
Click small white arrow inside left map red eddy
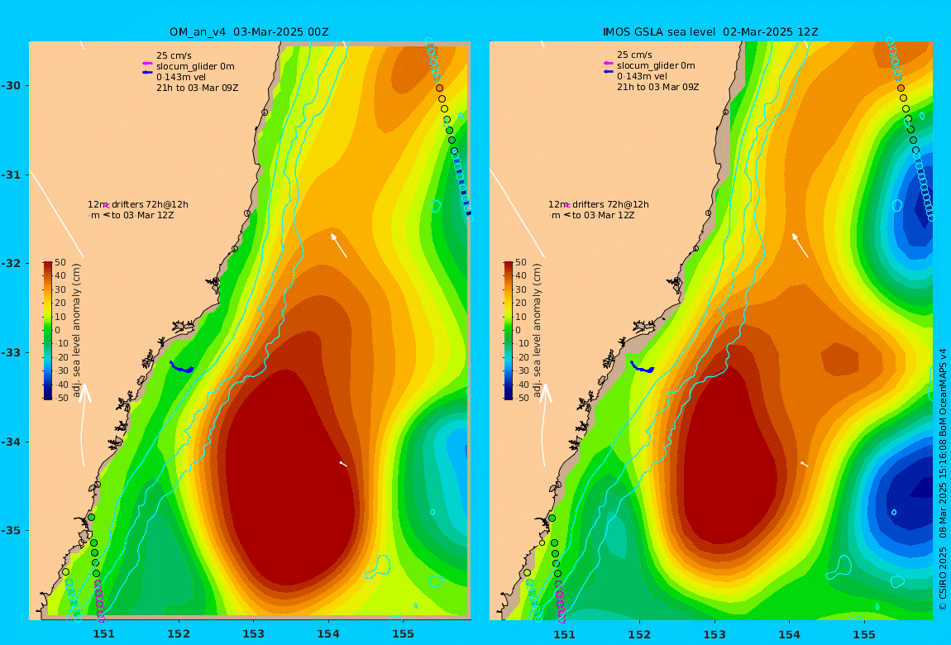pos(343,464)
